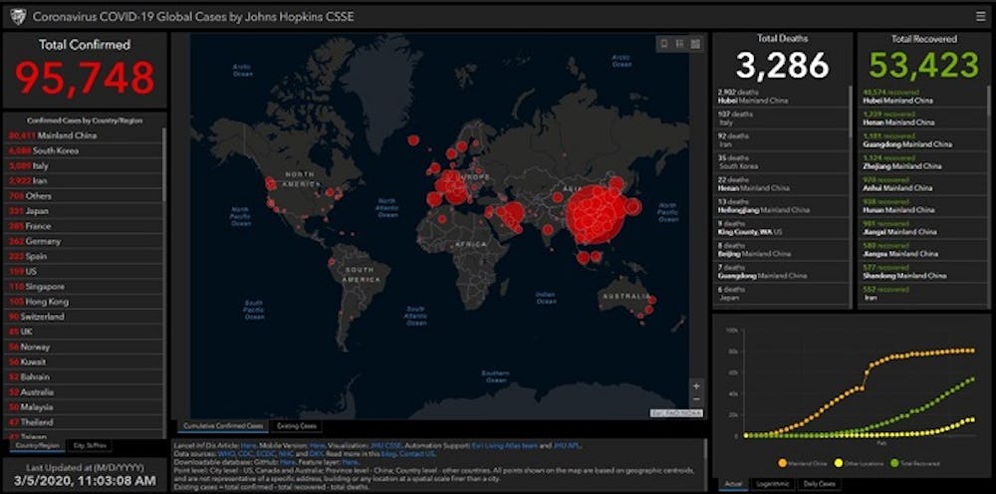This screenshot has height=494, width=996.
Task: Select Australia in confirmed cases list
Action: click(x=84, y=391)
